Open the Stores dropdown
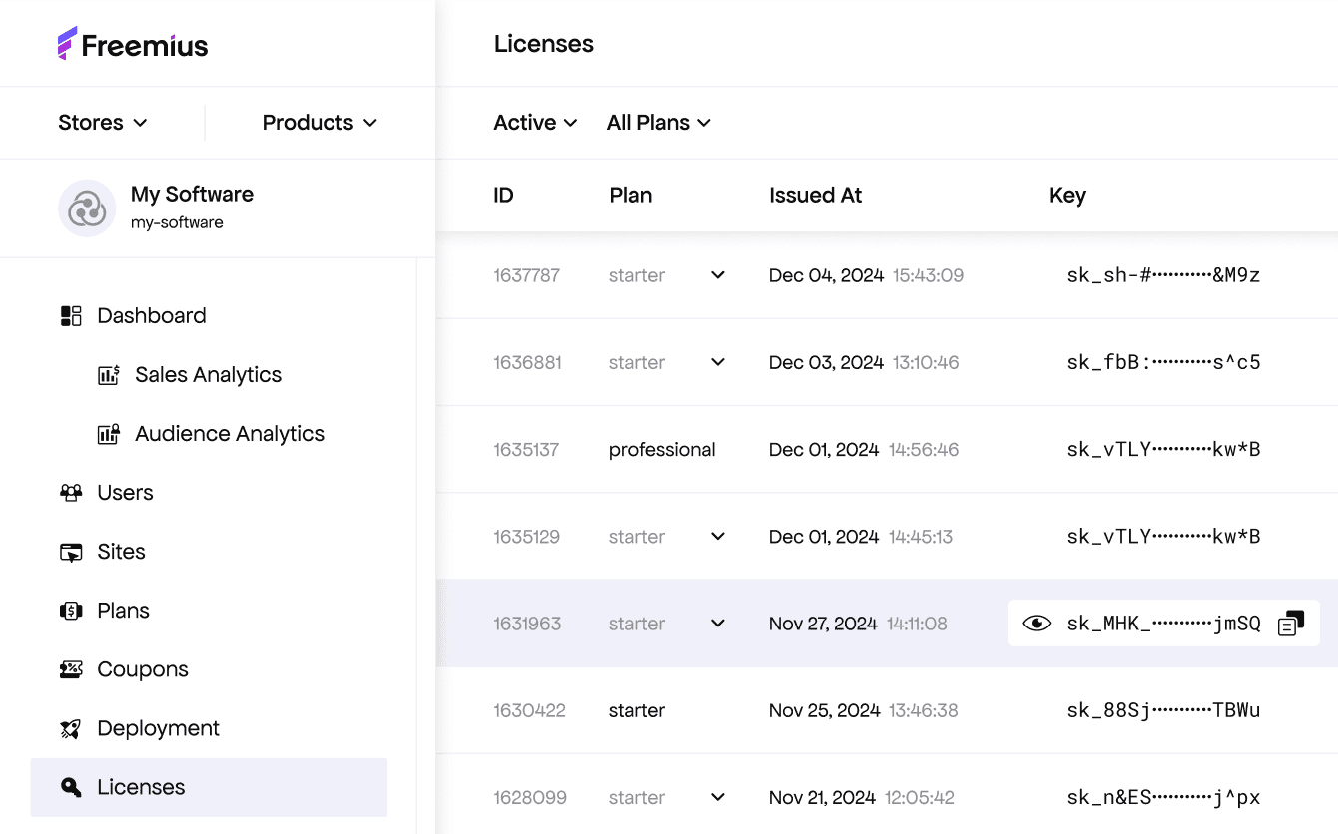This screenshot has width=1338, height=834. tap(103, 123)
